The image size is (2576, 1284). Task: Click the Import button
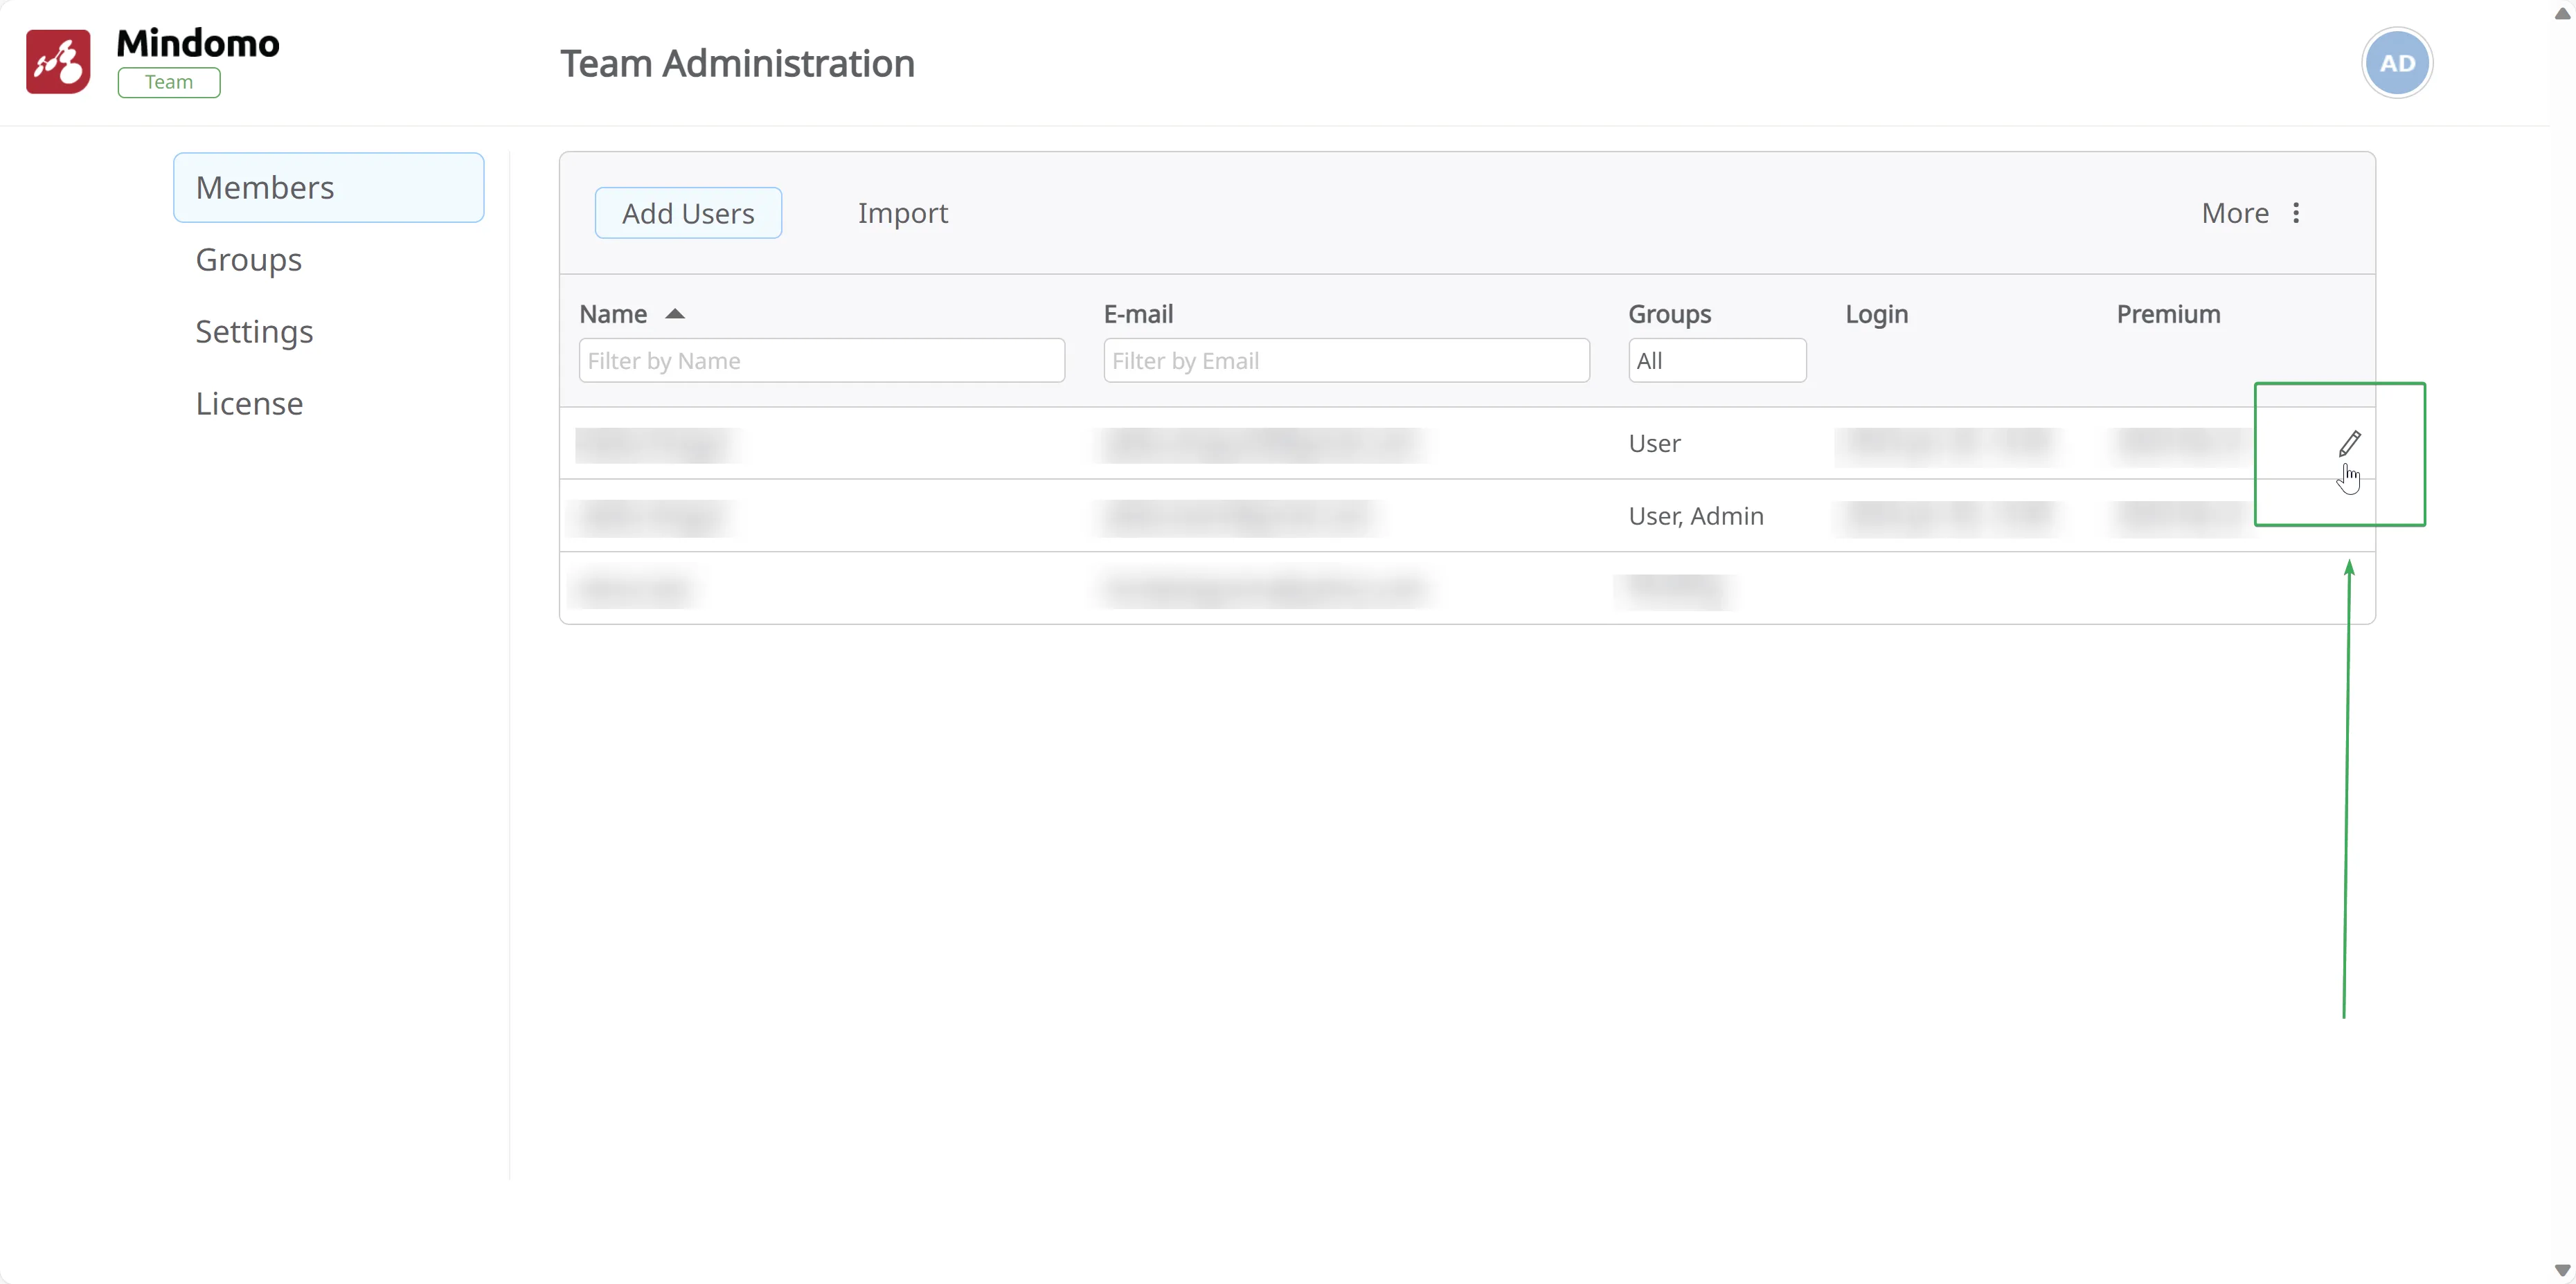pos(902,213)
